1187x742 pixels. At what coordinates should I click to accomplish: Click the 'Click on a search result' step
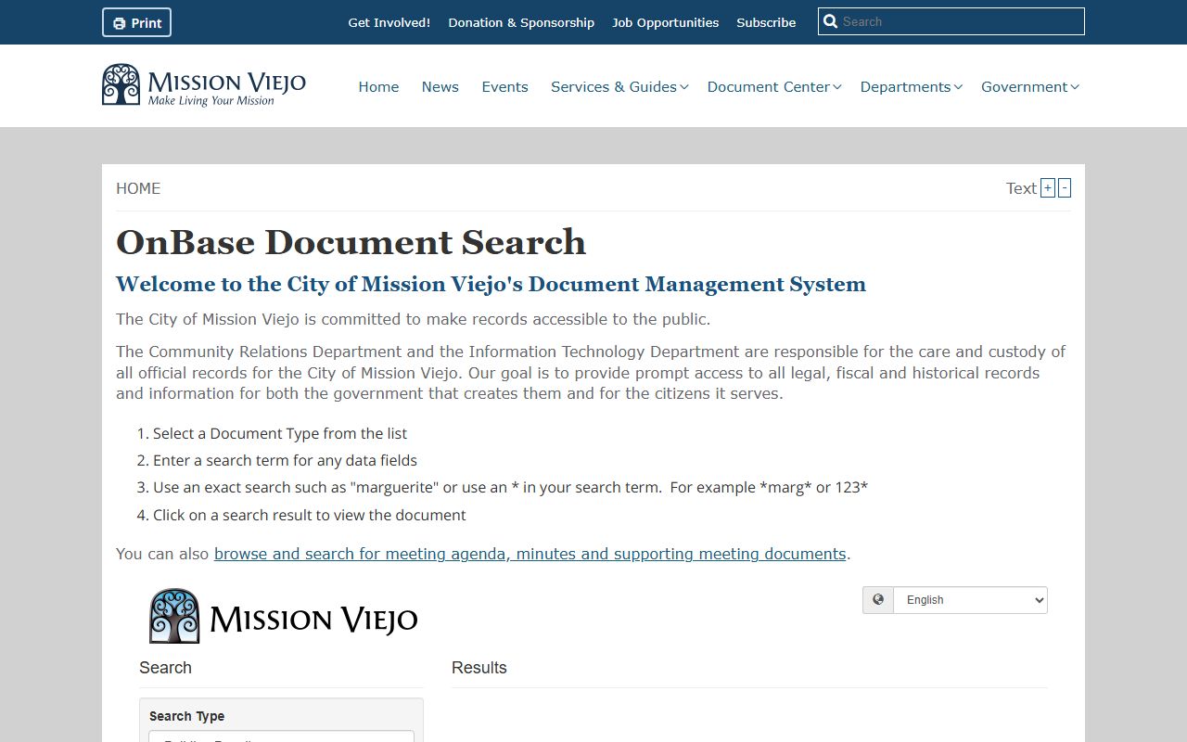[x=309, y=515]
